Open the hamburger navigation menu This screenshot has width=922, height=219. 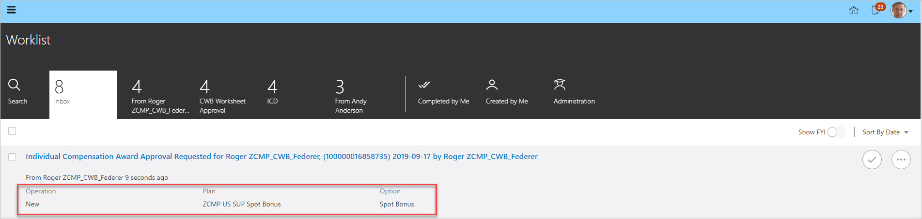pos(12,10)
